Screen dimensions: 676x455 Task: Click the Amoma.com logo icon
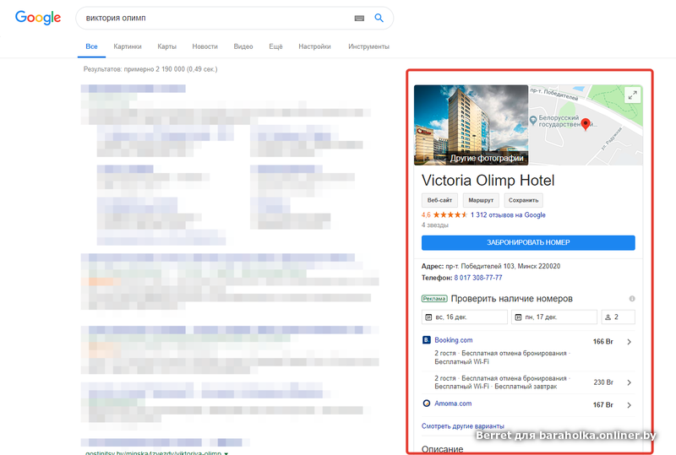(427, 404)
